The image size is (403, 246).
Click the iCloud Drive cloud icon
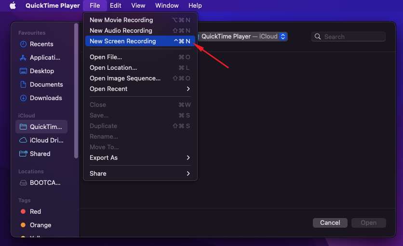23,140
